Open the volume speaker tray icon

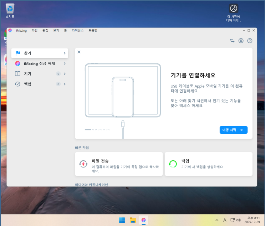tap(239, 220)
